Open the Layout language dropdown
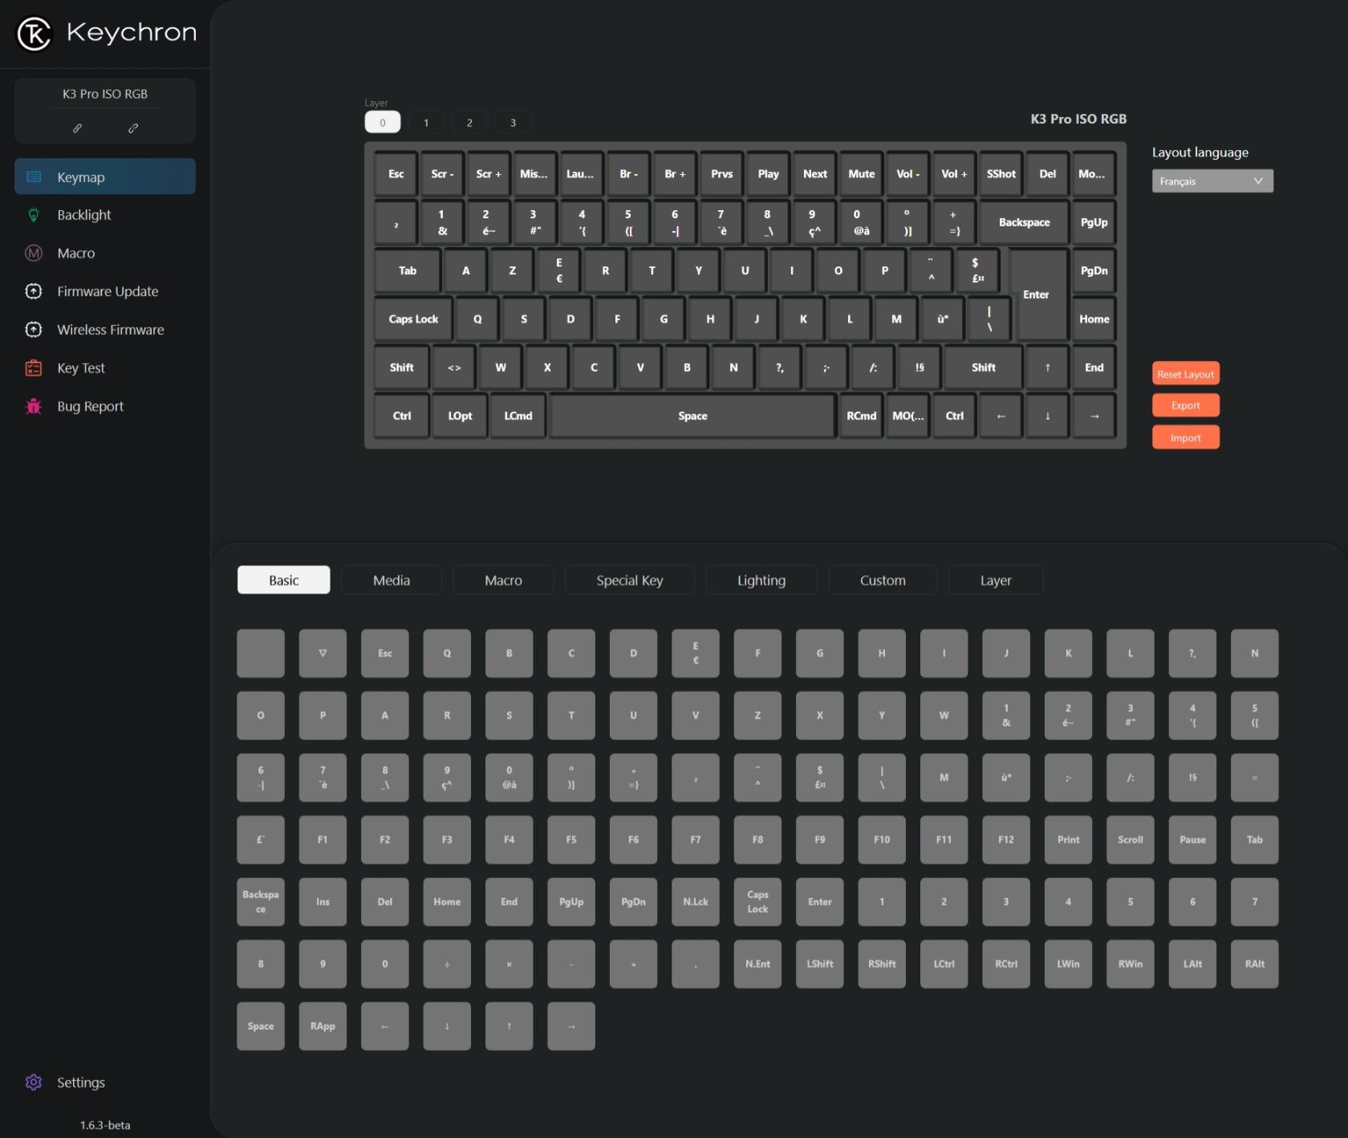This screenshot has height=1138, width=1348. coord(1212,181)
